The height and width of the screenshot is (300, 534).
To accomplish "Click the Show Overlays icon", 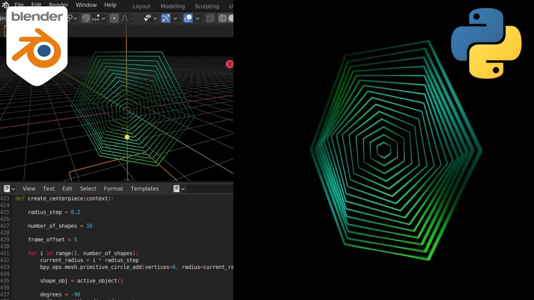I will coord(188,18).
